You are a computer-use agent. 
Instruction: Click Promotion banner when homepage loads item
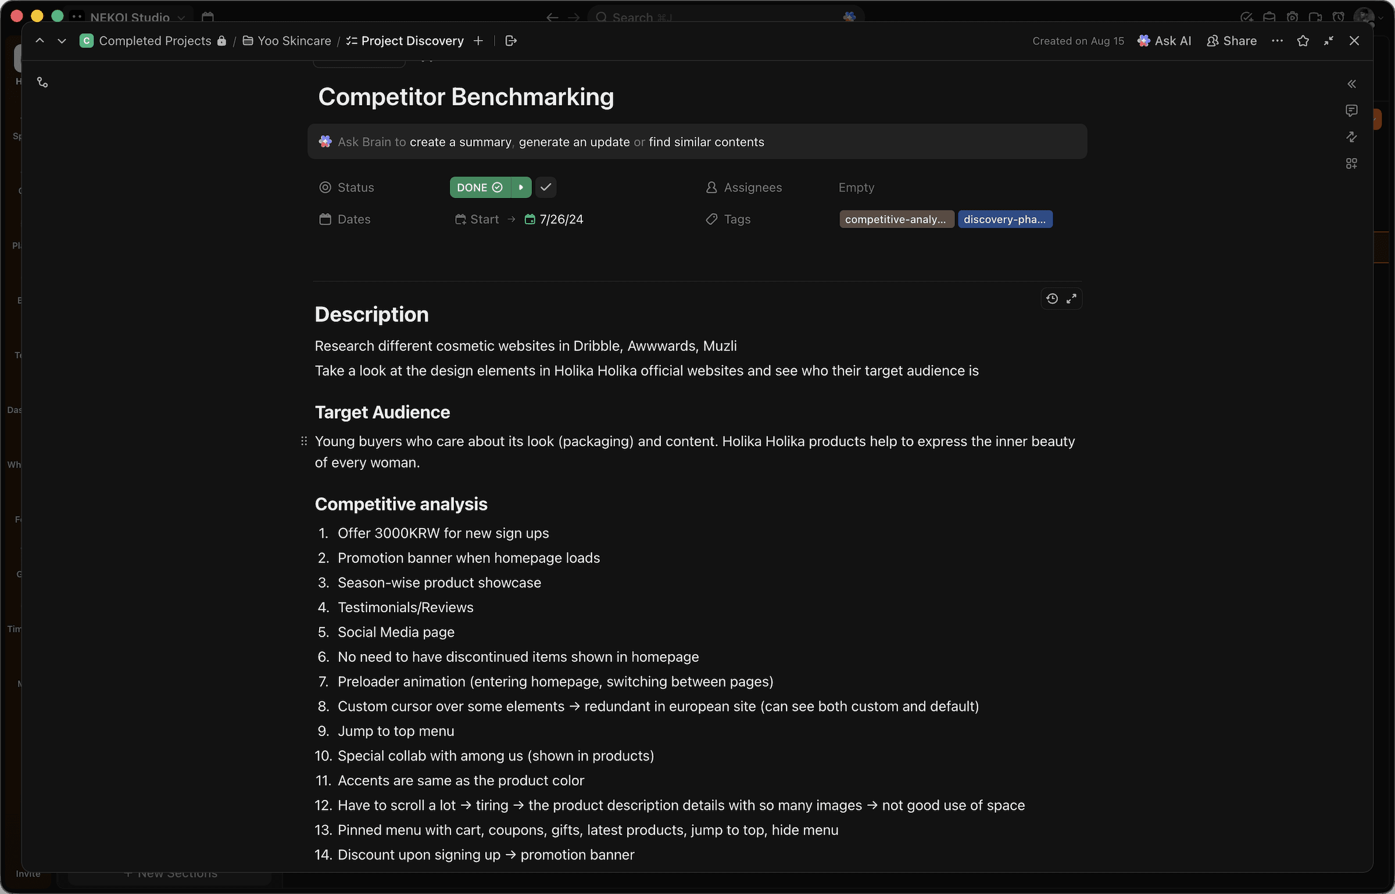tap(468, 558)
